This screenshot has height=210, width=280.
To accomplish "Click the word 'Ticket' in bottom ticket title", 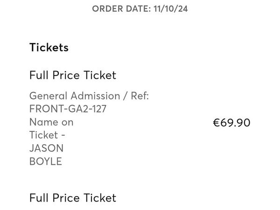I will click(x=100, y=198).
